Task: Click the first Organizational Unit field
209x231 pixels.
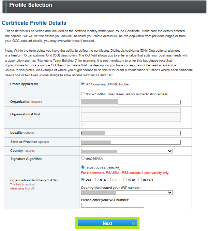Action: [131, 110]
